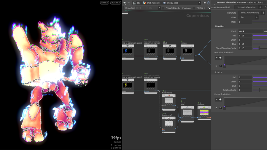Toggle green ring flag above edges_from_normals
The width and height of the screenshot is (267, 150).
click(145, 39)
